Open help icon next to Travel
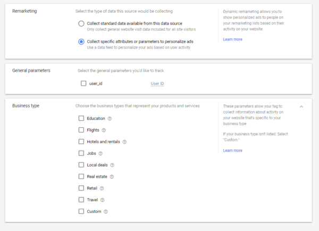The width and height of the screenshot is (319, 231). tap(103, 200)
